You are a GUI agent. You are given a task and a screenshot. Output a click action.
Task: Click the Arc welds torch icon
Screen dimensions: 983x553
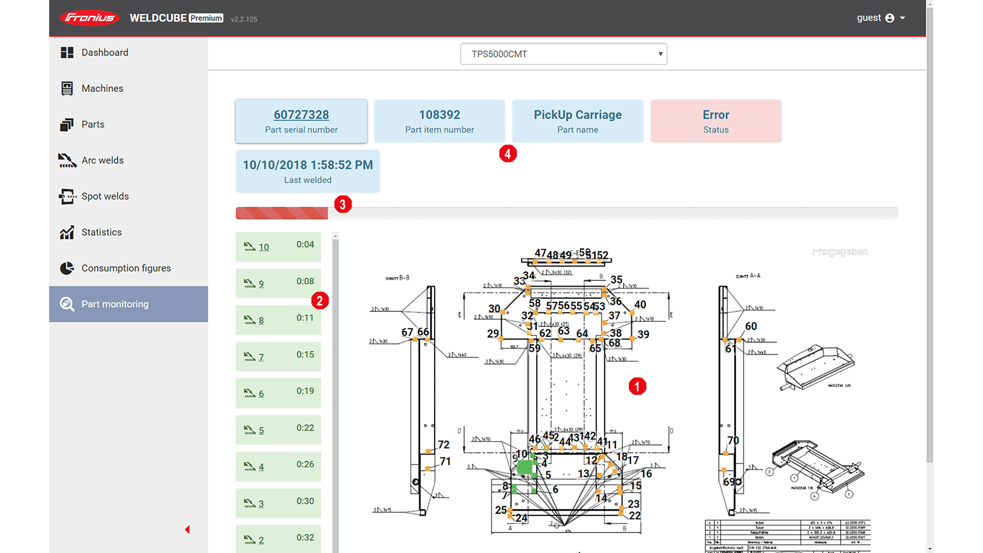coord(67,160)
